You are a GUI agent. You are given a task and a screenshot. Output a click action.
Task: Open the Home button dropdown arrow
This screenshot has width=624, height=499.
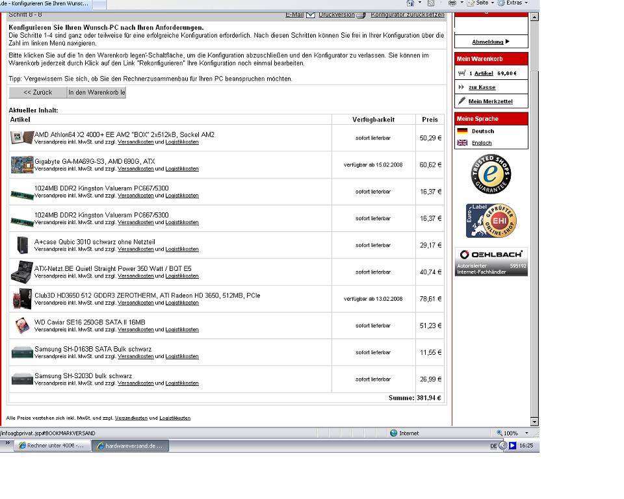pyautogui.click(x=420, y=3)
